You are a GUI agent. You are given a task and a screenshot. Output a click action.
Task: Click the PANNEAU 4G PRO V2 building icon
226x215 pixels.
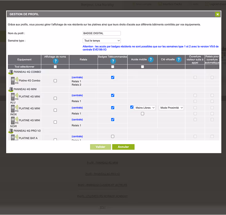point(11,131)
